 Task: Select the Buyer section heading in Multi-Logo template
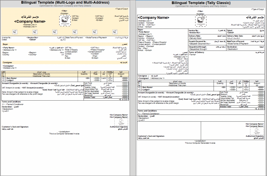[x=5, y=44]
